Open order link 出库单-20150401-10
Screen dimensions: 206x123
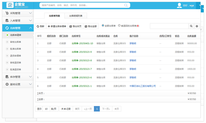(82, 43)
